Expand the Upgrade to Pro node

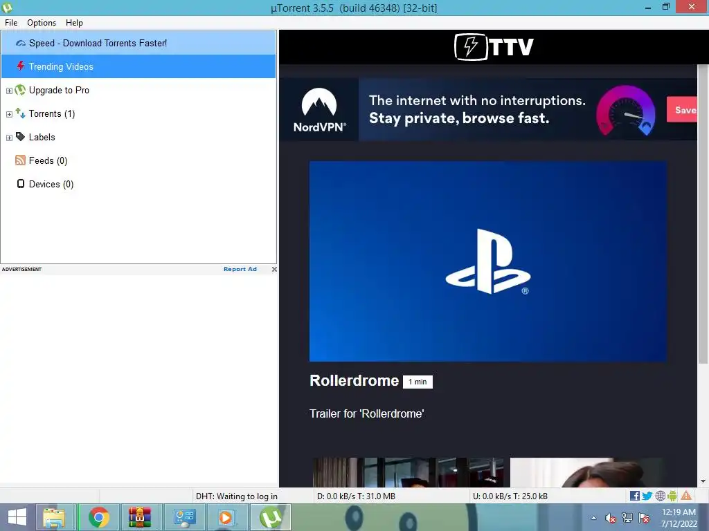[x=9, y=91]
